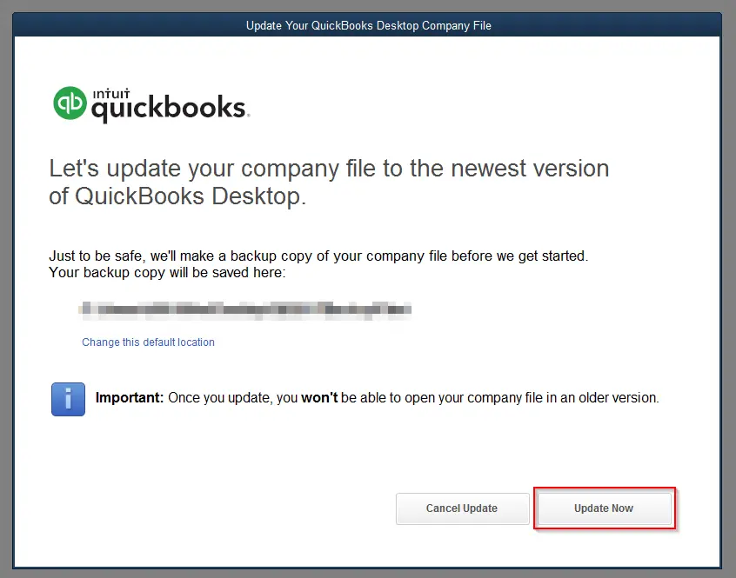Click the info badge next to the Important warning
This screenshot has width=736, height=578.
(x=68, y=398)
